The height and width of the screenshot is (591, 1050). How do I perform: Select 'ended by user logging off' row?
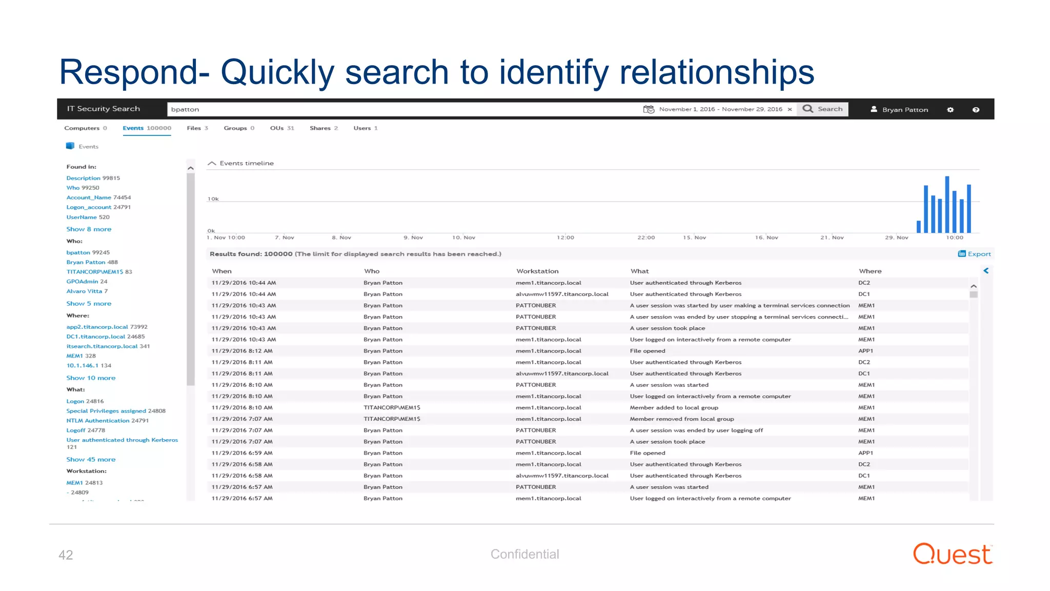point(588,430)
